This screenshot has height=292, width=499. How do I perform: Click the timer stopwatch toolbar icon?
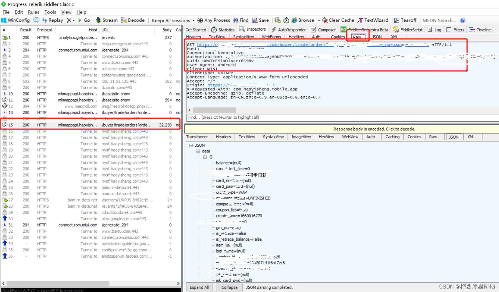(286, 20)
